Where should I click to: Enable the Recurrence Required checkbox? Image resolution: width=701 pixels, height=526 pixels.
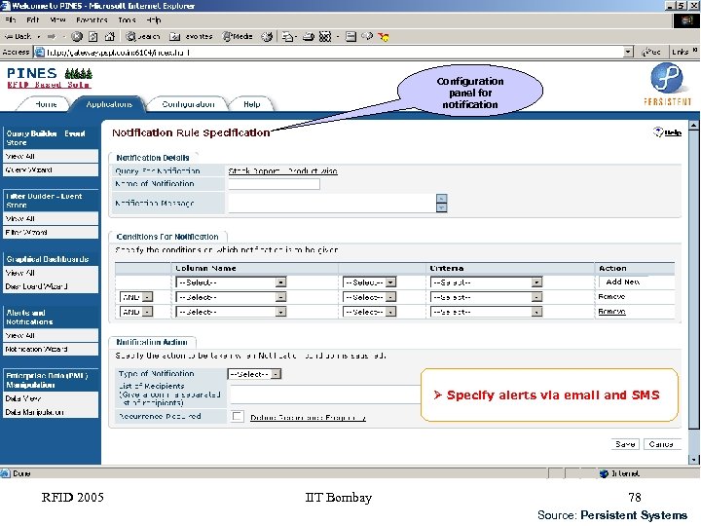tap(238, 417)
